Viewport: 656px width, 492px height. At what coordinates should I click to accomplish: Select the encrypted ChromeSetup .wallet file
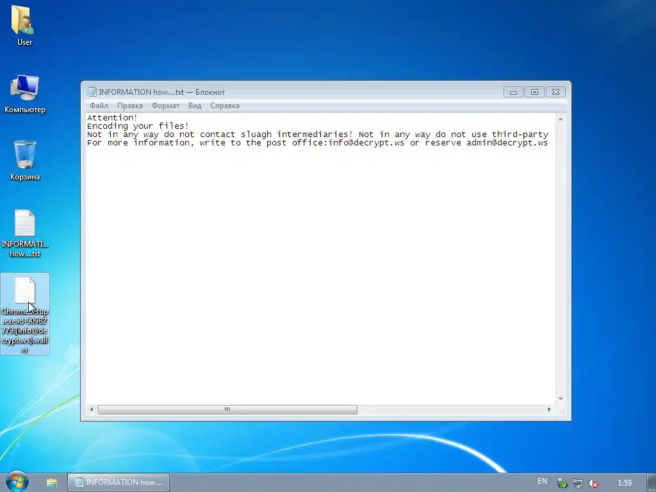pos(25,314)
